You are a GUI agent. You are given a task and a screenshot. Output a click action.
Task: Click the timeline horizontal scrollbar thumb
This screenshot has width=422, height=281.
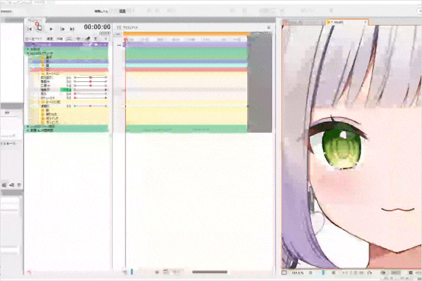(210, 272)
